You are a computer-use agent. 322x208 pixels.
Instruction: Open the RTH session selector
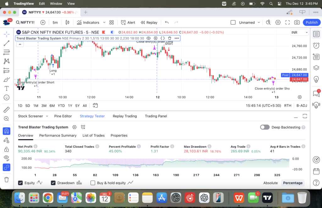click(x=288, y=106)
